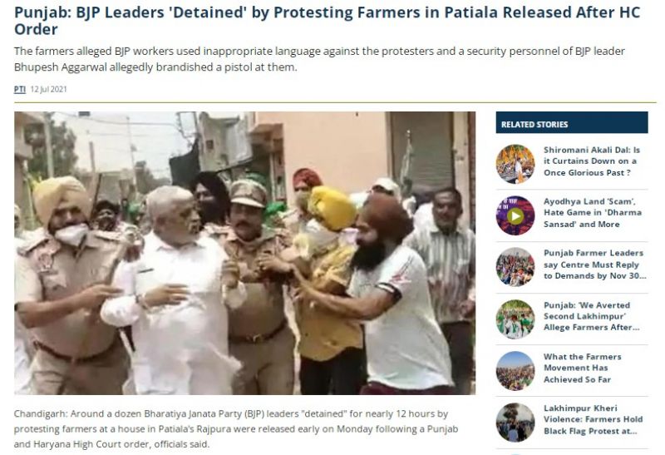Click the partially visible thumbnail below Lakhimpur story
This screenshot has width=665, height=455.
pos(515,454)
